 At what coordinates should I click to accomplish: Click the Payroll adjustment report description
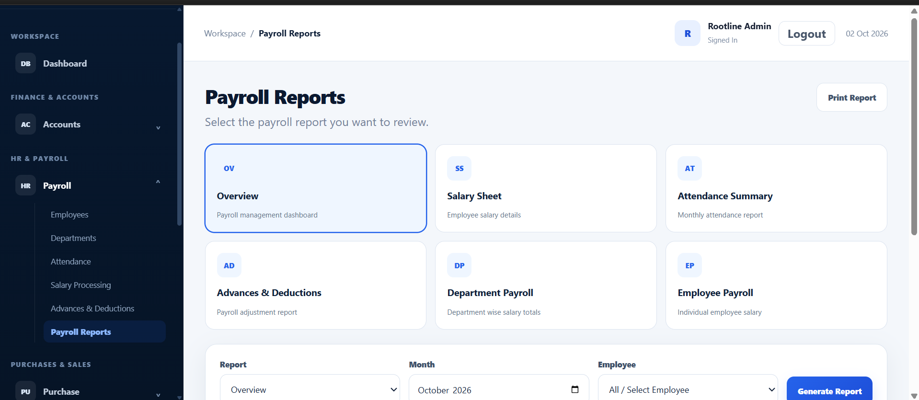pos(257,312)
